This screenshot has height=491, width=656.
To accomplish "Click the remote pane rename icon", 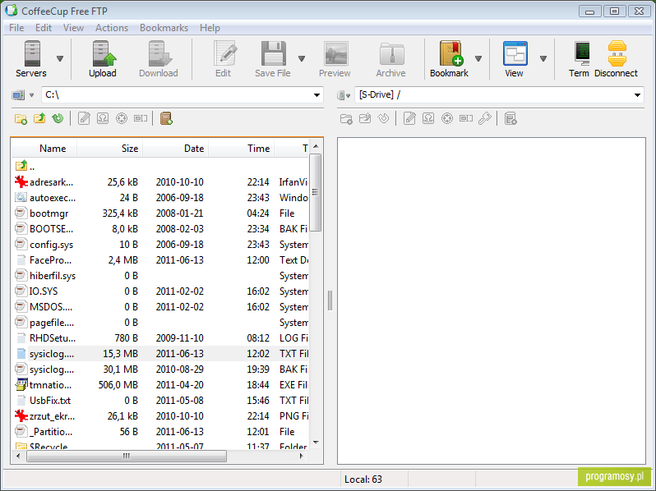I will [465, 119].
